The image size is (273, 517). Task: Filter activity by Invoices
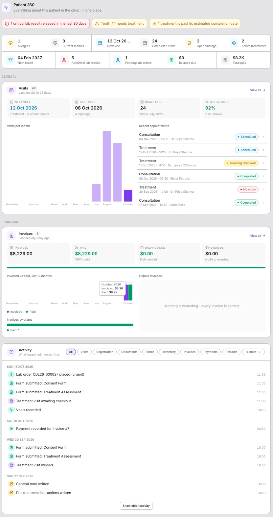point(190,352)
